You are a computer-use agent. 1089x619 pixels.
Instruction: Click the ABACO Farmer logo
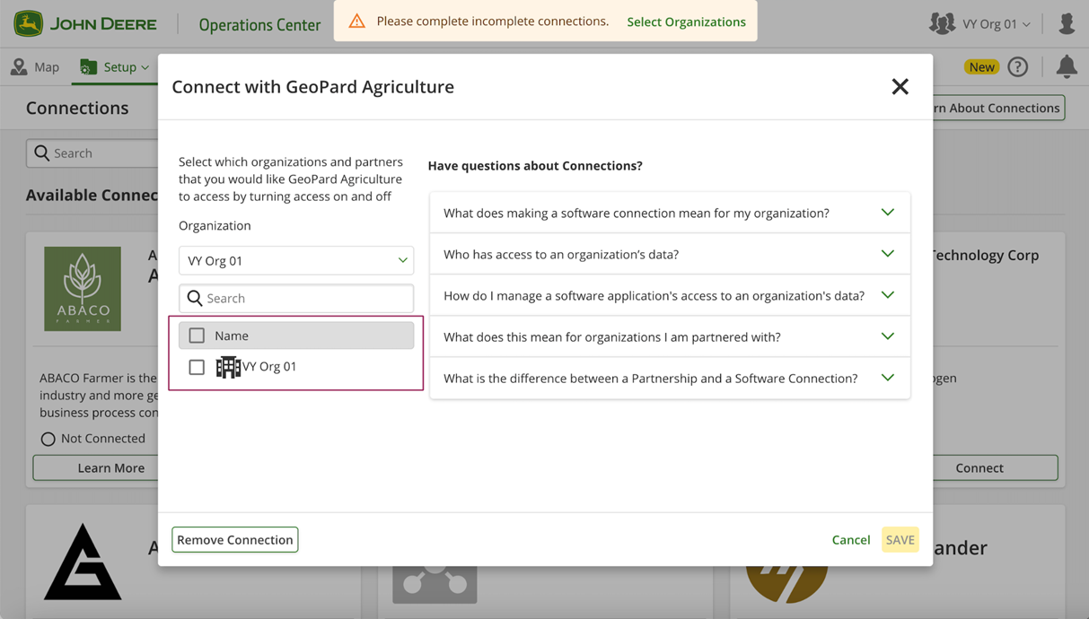point(83,289)
